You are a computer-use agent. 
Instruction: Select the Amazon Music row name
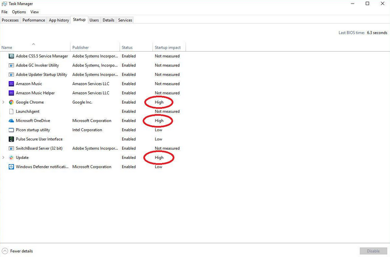coord(29,84)
